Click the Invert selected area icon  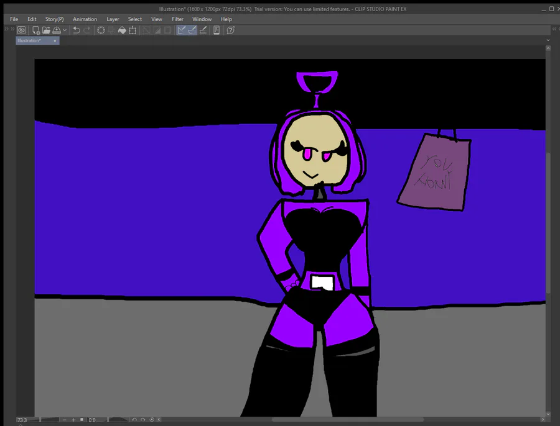157,30
